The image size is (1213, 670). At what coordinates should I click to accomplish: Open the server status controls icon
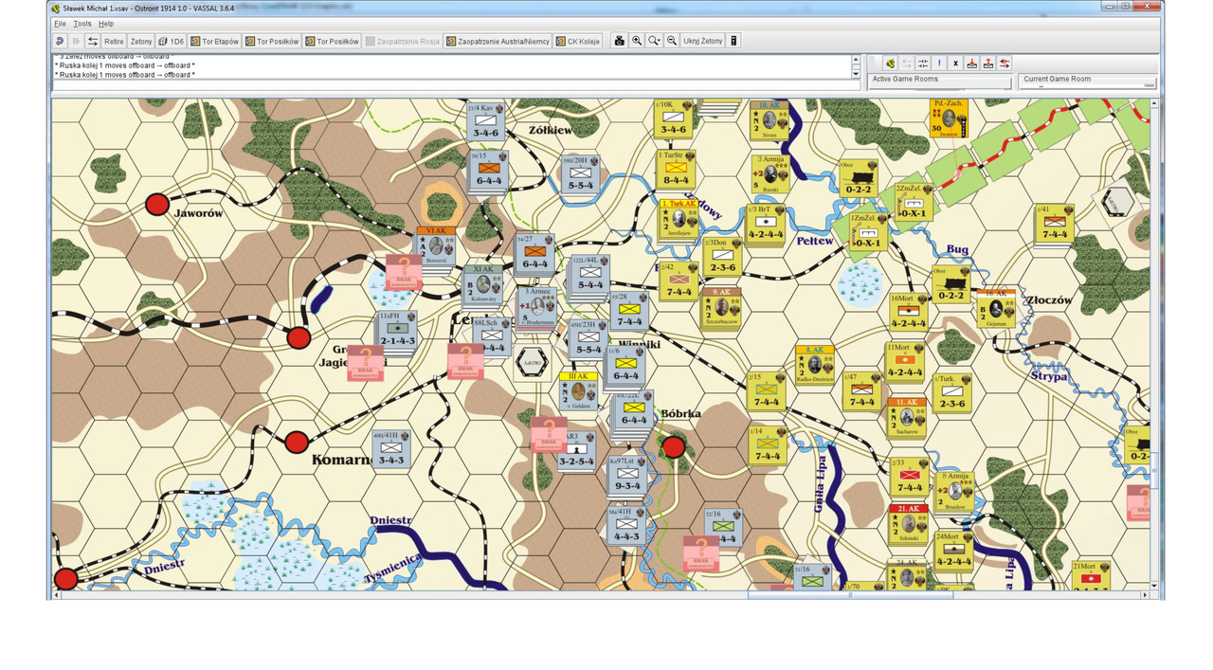point(923,63)
